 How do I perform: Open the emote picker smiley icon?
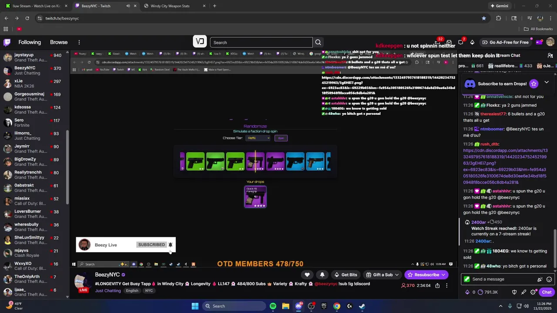pyautogui.click(x=549, y=280)
